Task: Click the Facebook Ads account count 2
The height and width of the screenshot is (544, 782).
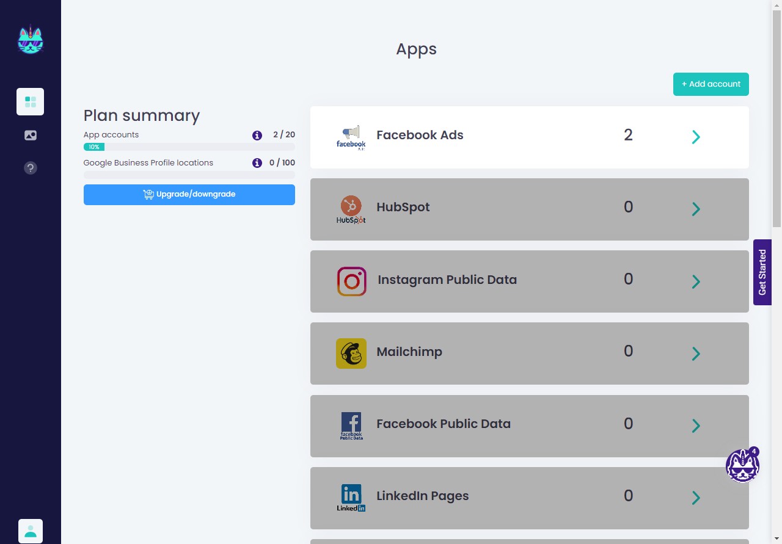Action: click(x=628, y=135)
